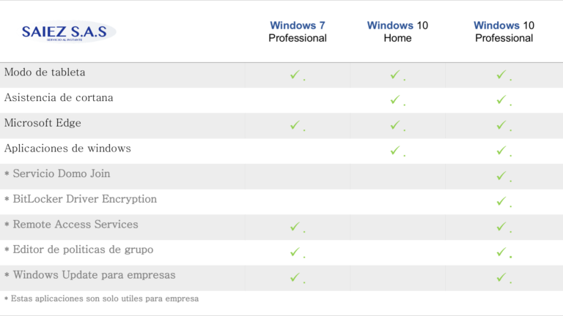The height and width of the screenshot is (316, 563).
Task: Click the Windows Update para empresas label
Action: 89,275
